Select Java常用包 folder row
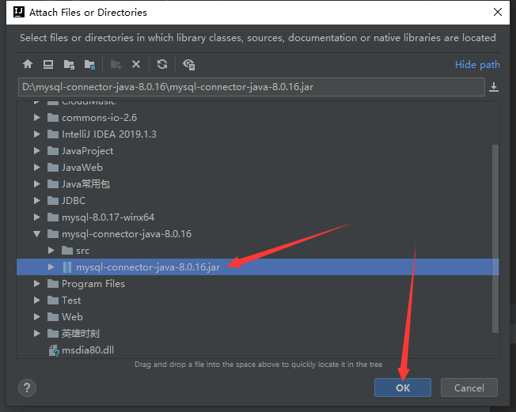 [258, 183]
